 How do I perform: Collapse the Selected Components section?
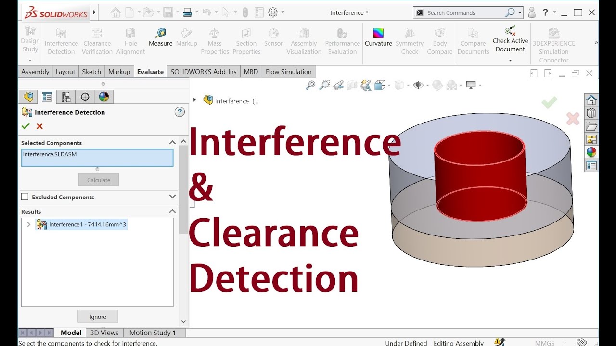coord(172,143)
